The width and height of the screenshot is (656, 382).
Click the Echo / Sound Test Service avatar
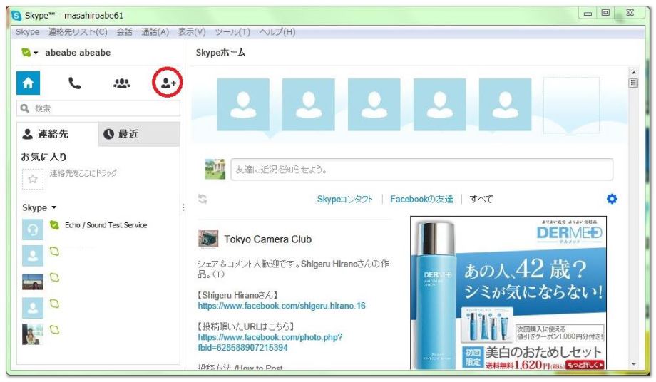(x=33, y=229)
